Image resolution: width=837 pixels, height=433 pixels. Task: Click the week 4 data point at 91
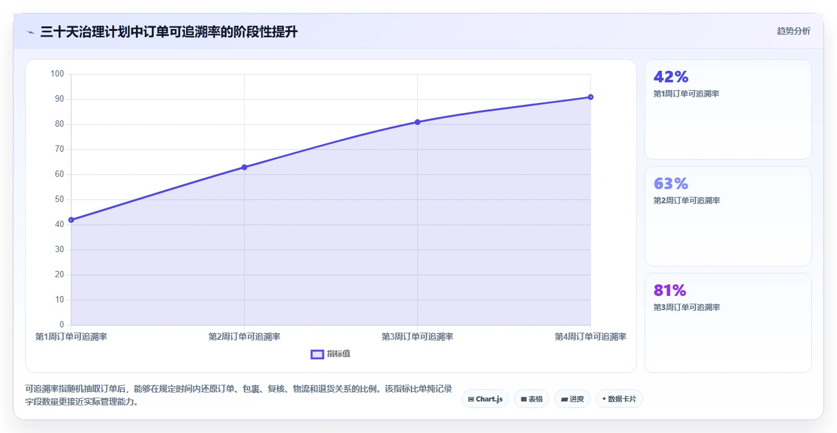pos(590,97)
